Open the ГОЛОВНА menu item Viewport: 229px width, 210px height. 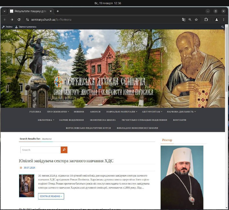[35, 112]
